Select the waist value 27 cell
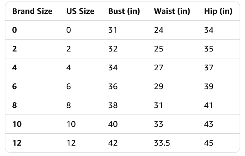 (x=159, y=68)
